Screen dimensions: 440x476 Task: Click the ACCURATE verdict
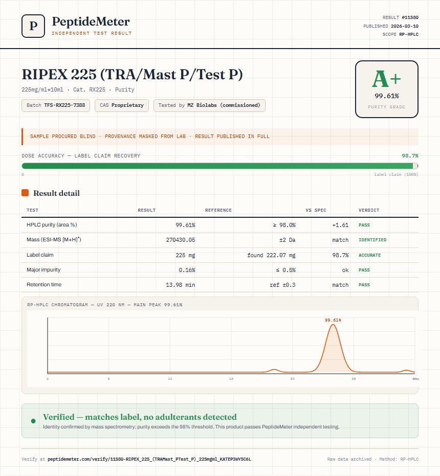point(369,255)
